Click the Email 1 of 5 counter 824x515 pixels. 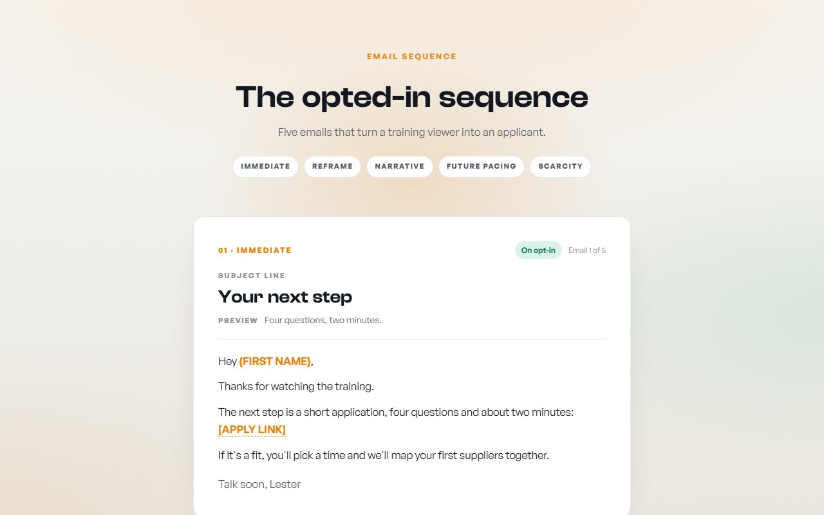tap(587, 250)
